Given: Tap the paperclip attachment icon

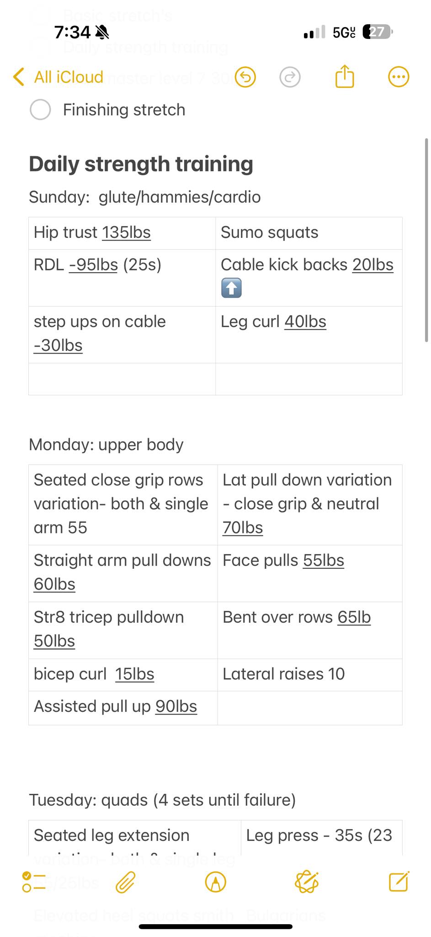Looking at the screenshot, I should (x=125, y=883).
